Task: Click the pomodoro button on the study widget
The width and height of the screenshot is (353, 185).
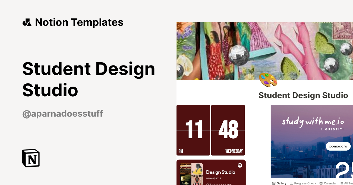Action: pyautogui.click(x=338, y=146)
